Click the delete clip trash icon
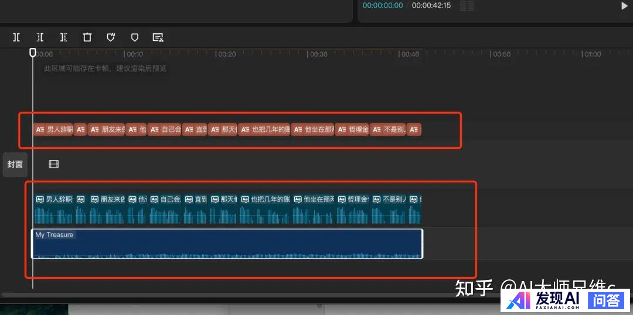 pos(87,37)
